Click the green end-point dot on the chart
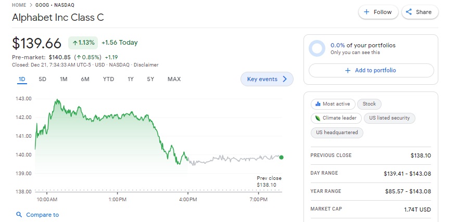 282,157
